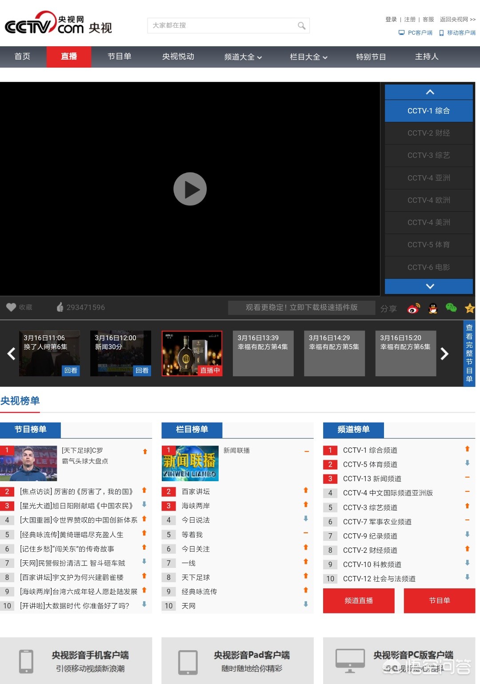This screenshot has height=684, width=480.
Task: Click the thumbs-up like icon
Action: (x=60, y=307)
